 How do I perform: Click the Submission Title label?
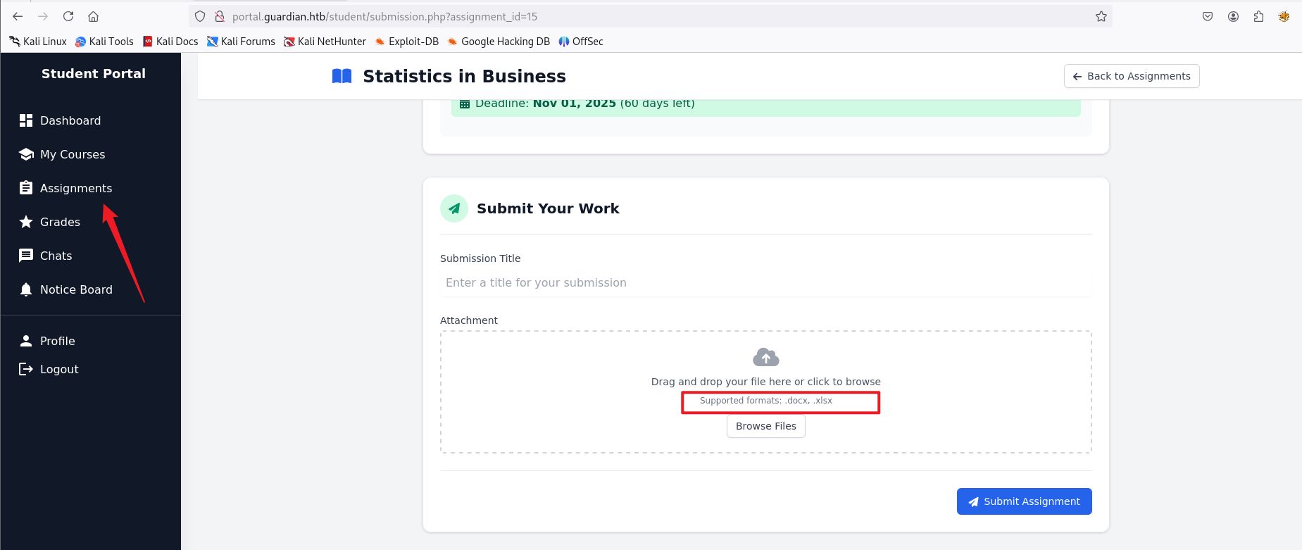click(x=480, y=258)
